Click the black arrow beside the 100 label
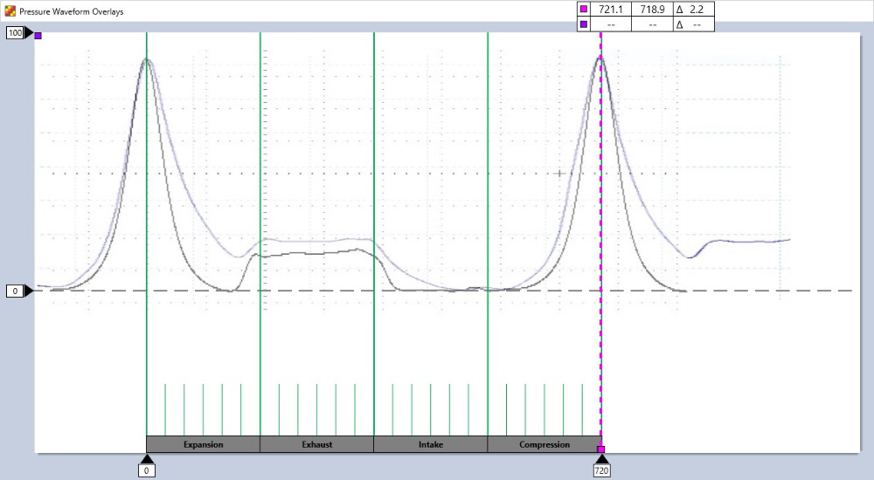Screen dimensions: 874x480 [x=29, y=33]
